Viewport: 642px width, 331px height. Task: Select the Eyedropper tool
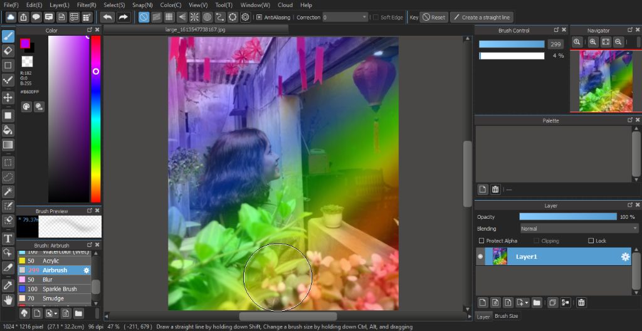point(8,285)
